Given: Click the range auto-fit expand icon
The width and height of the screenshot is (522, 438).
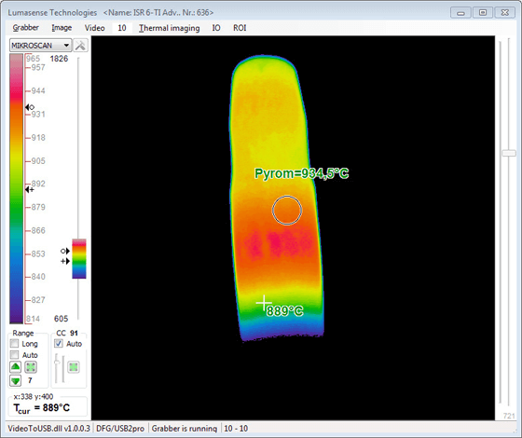Looking at the screenshot, I should (x=31, y=367).
